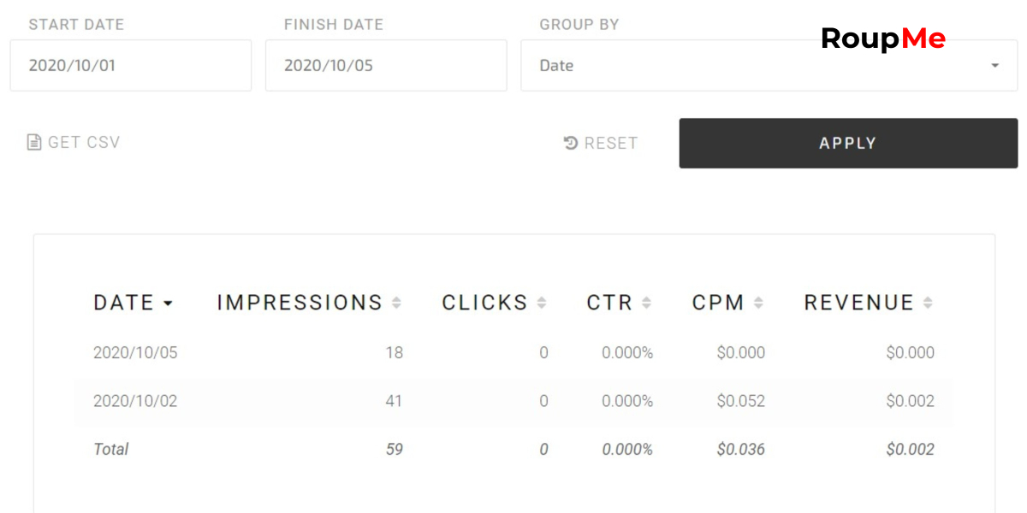Sort by CTR using its arrows icon
The height and width of the screenshot is (513, 1027).
point(646,303)
